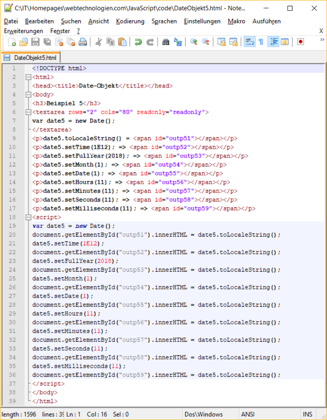The image size is (327, 420).
Task: Click the ANSI encoding status field
Action: (247, 414)
